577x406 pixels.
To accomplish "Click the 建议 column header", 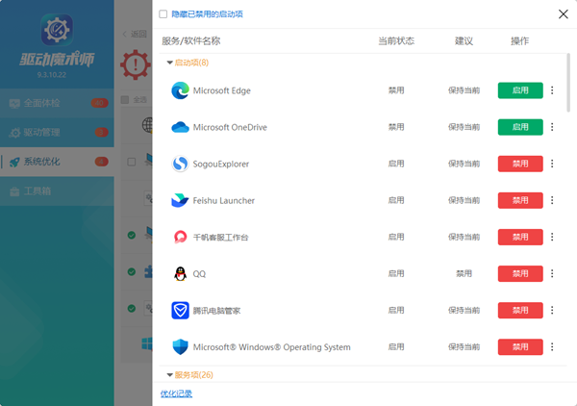I will (x=464, y=40).
